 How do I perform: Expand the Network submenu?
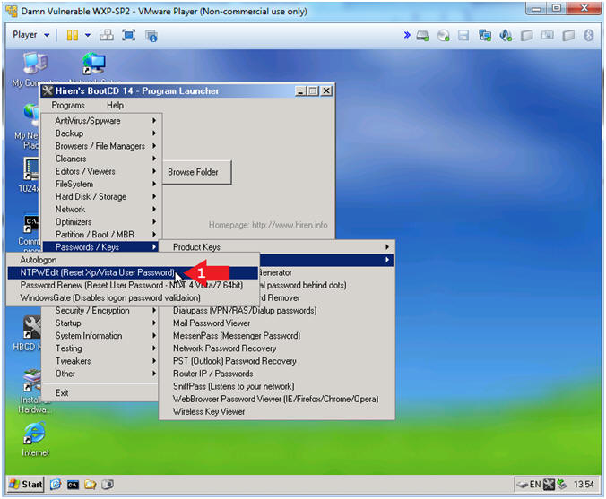(x=101, y=210)
